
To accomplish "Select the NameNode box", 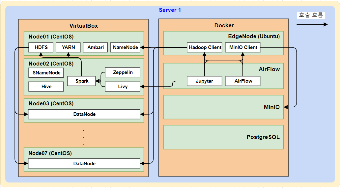I will (x=125, y=47).
